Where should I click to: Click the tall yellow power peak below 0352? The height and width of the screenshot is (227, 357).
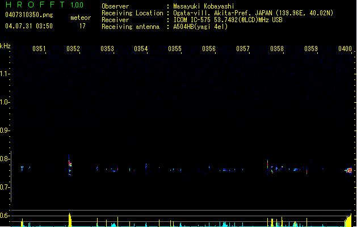coord(70,220)
